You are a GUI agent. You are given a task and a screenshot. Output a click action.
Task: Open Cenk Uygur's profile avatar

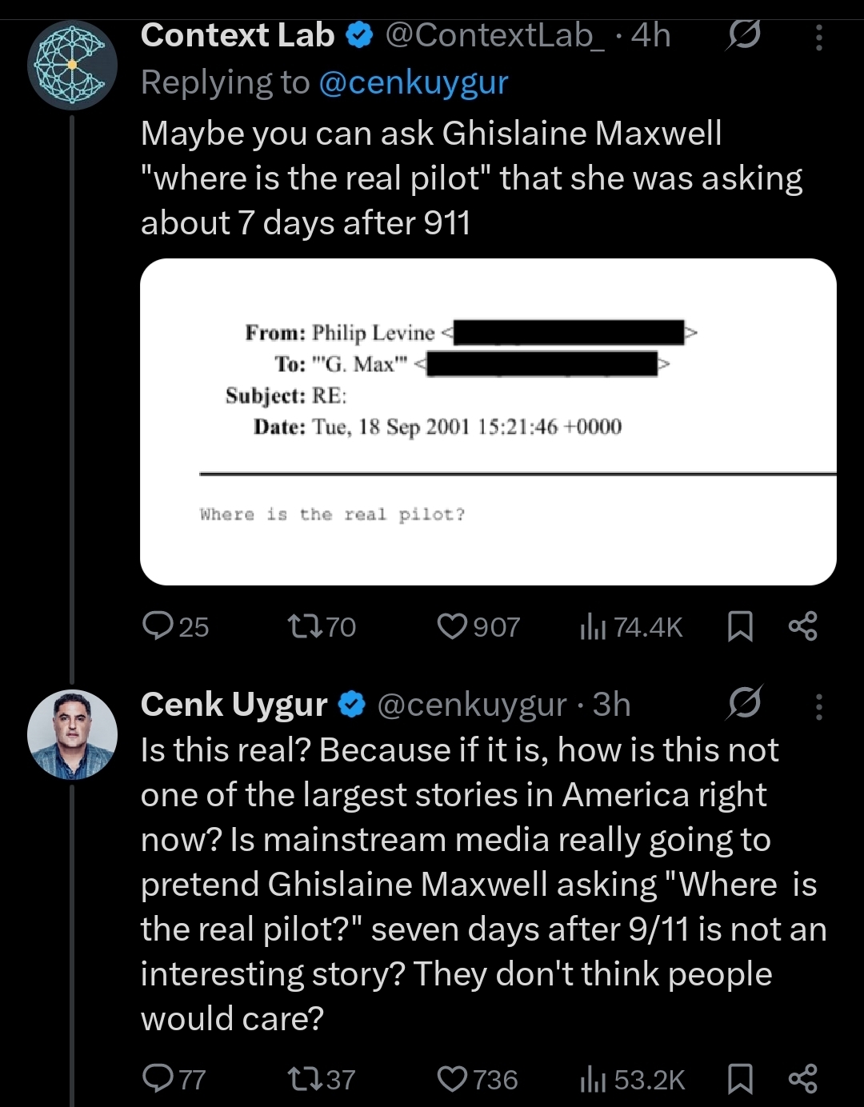click(x=73, y=734)
